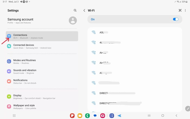Viewport: 190px width, 119px height.
Task: Select the Connections settings item
Action: (x=42, y=36)
